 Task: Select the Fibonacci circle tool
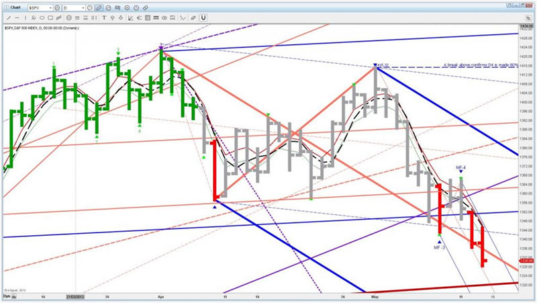tap(69, 17)
